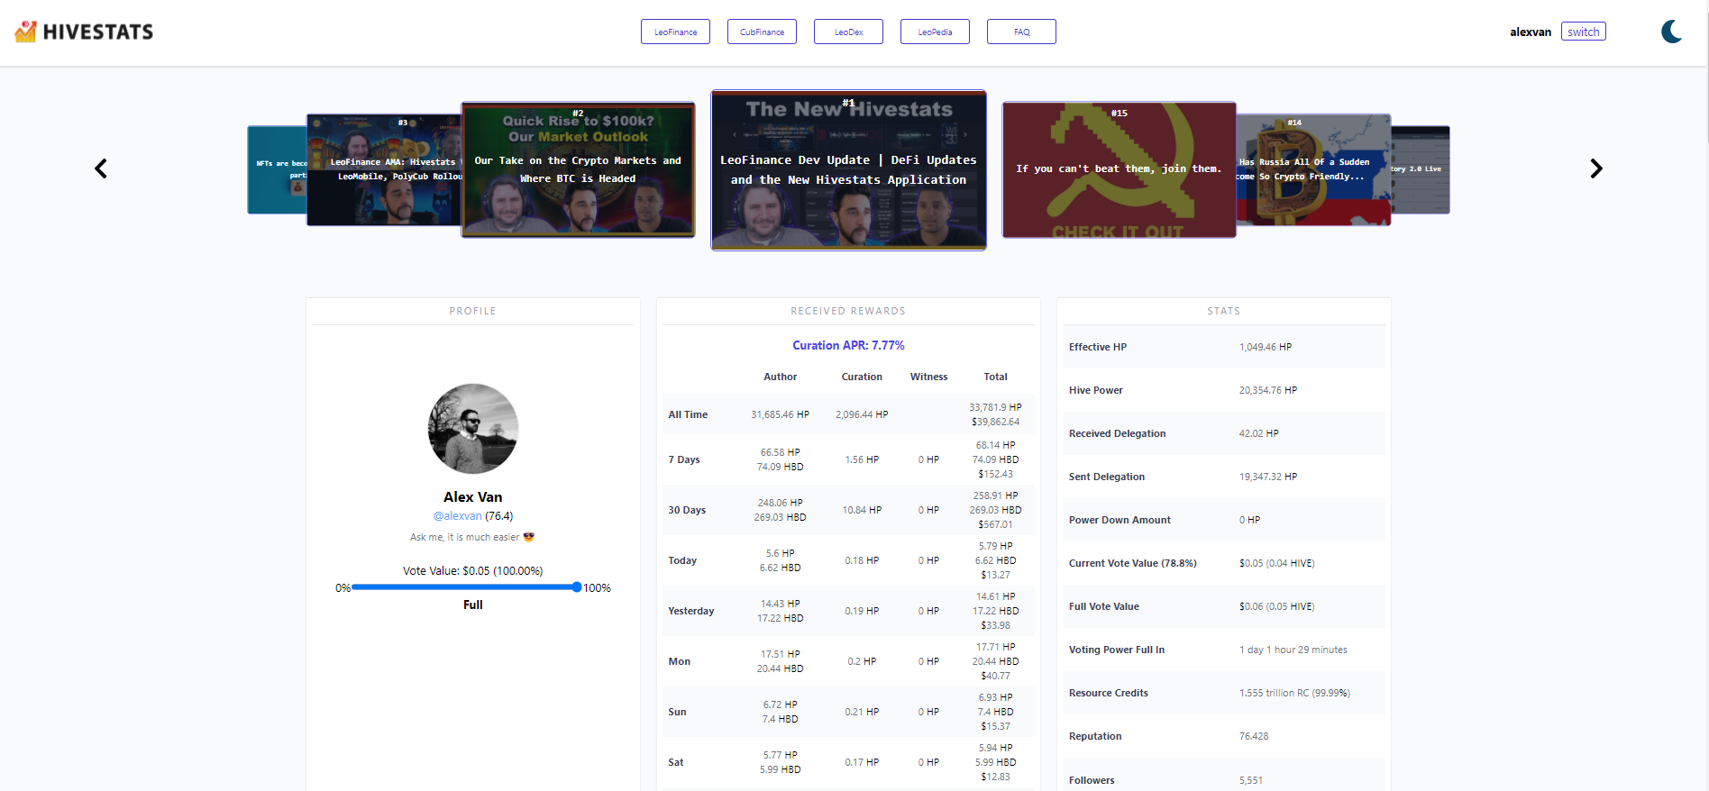The width and height of the screenshot is (1709, 791).
Task: Click the 76.428 reputation value
Action: [x=1254, y=736]
